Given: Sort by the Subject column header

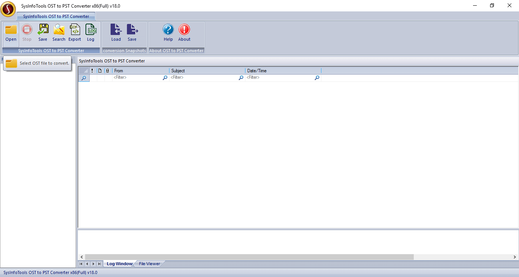Looking at the screenshot, I should tap(207, 71).
